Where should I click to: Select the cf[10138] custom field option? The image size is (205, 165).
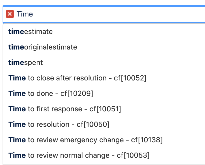point(147,140)
